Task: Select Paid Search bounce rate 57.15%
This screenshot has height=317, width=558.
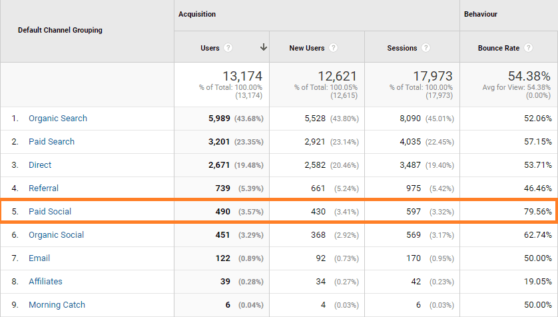Action: 538,142
